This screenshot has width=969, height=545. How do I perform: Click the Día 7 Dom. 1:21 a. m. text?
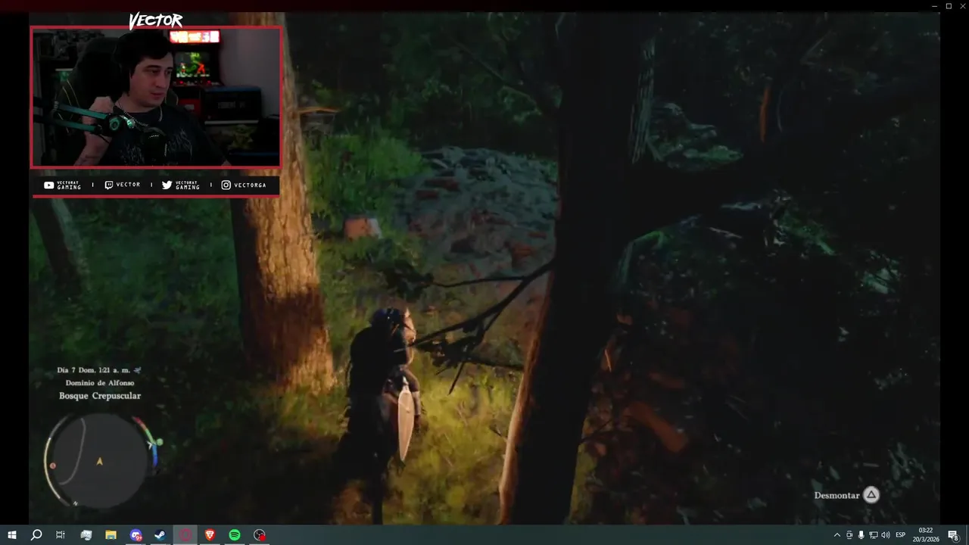[x=95, y=370]
